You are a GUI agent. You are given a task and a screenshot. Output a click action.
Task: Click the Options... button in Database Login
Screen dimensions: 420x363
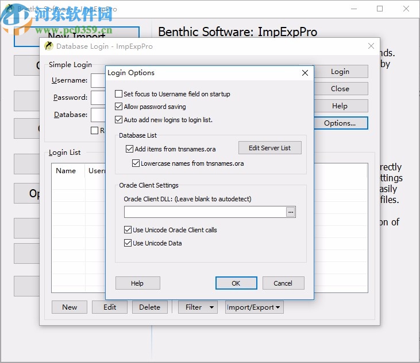[341, 123]
